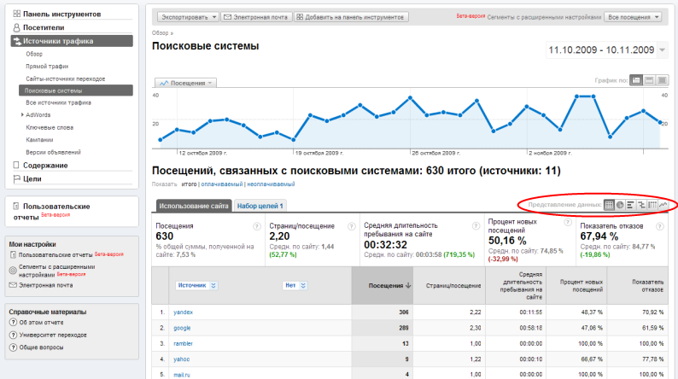Select the table data view icon

tap(609, 205)
